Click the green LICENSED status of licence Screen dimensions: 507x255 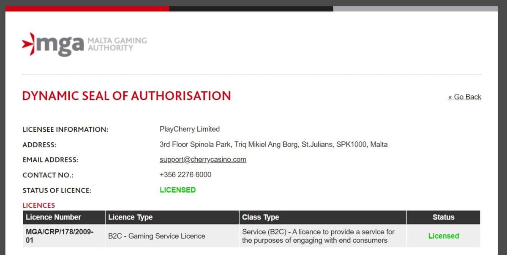pyautogui.click(x=177, y=190)
